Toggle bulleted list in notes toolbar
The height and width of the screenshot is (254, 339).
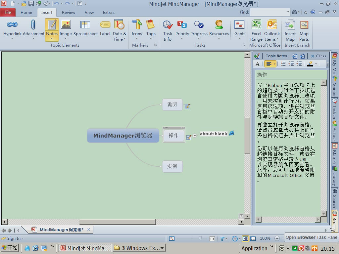coord(283,64)
